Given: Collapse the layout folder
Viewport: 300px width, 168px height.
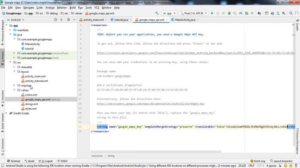Looking at the screenshot, I should pos(14,71).
